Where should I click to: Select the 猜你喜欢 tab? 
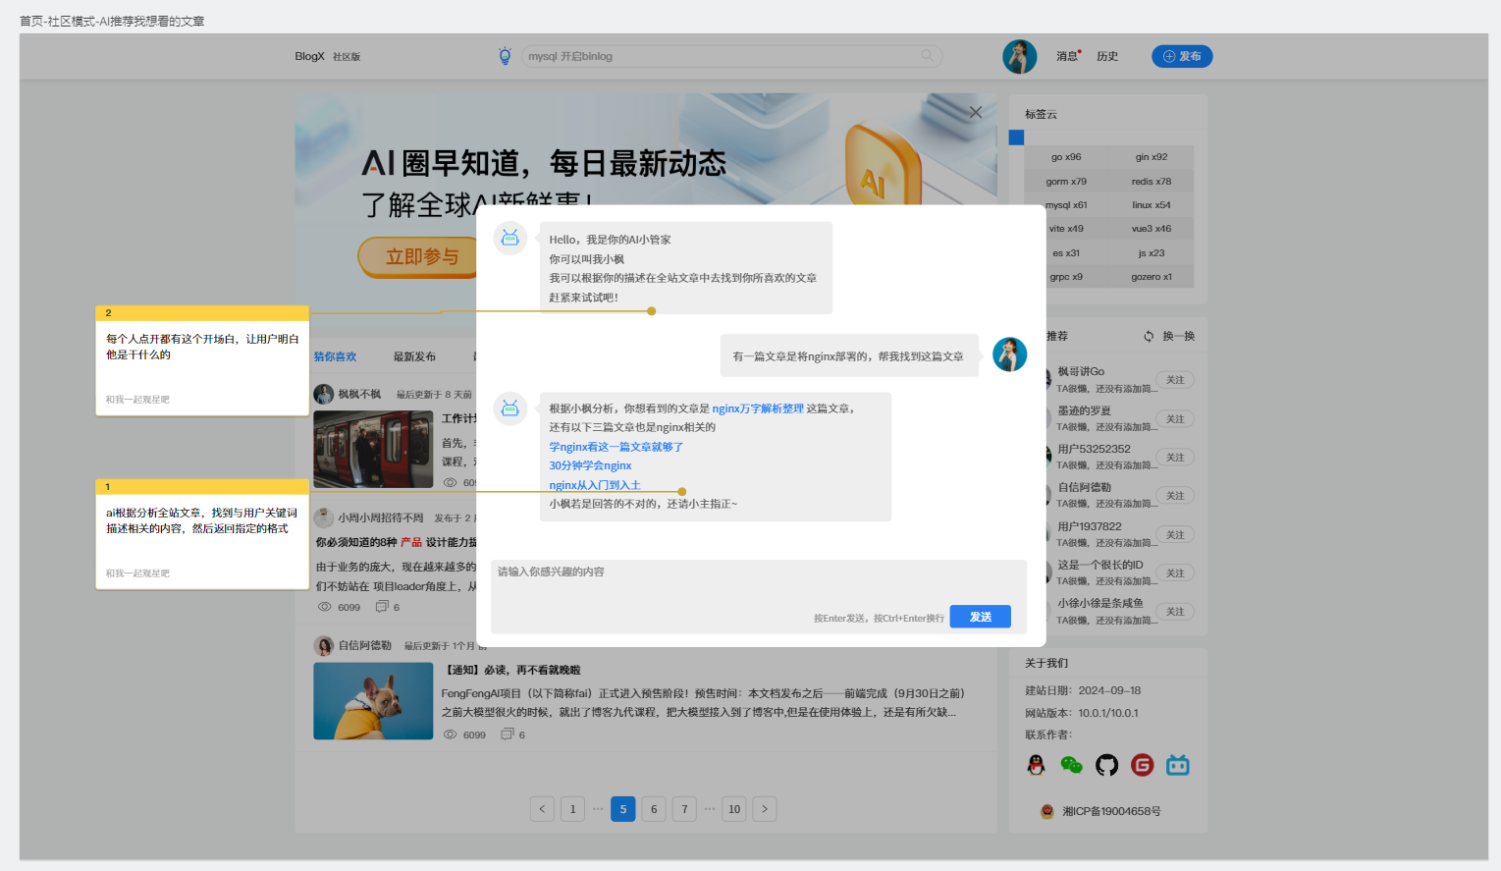(335, 356)
